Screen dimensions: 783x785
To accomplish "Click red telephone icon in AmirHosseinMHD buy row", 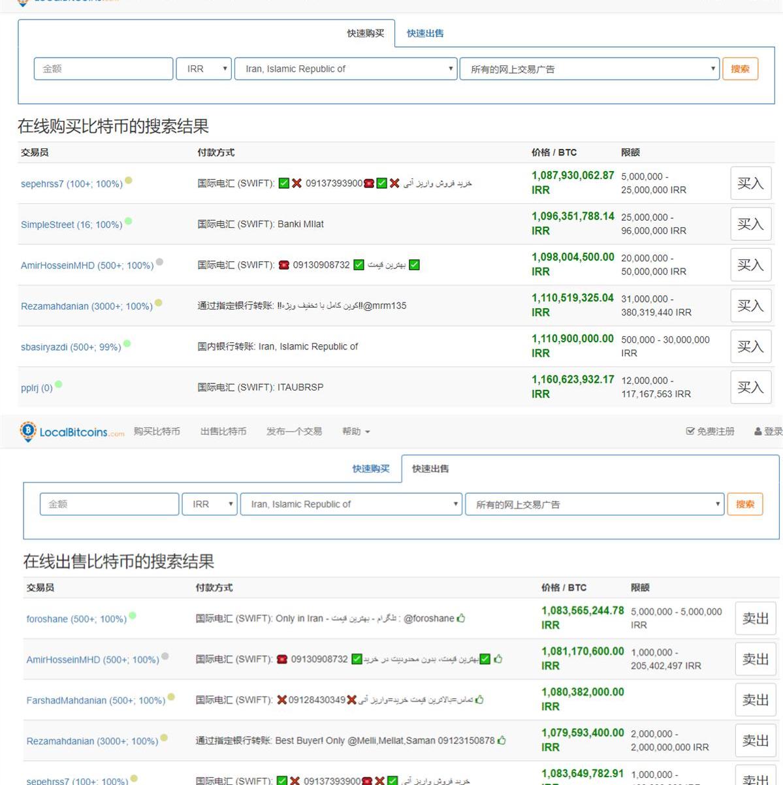I will (x=283, y=265).
